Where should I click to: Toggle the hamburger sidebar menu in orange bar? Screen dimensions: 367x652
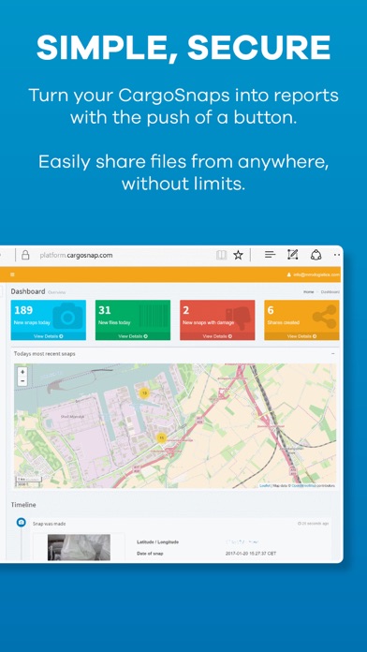click(12, 274)
